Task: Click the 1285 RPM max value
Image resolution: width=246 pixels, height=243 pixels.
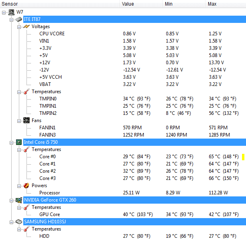Action: click(220, 135)
